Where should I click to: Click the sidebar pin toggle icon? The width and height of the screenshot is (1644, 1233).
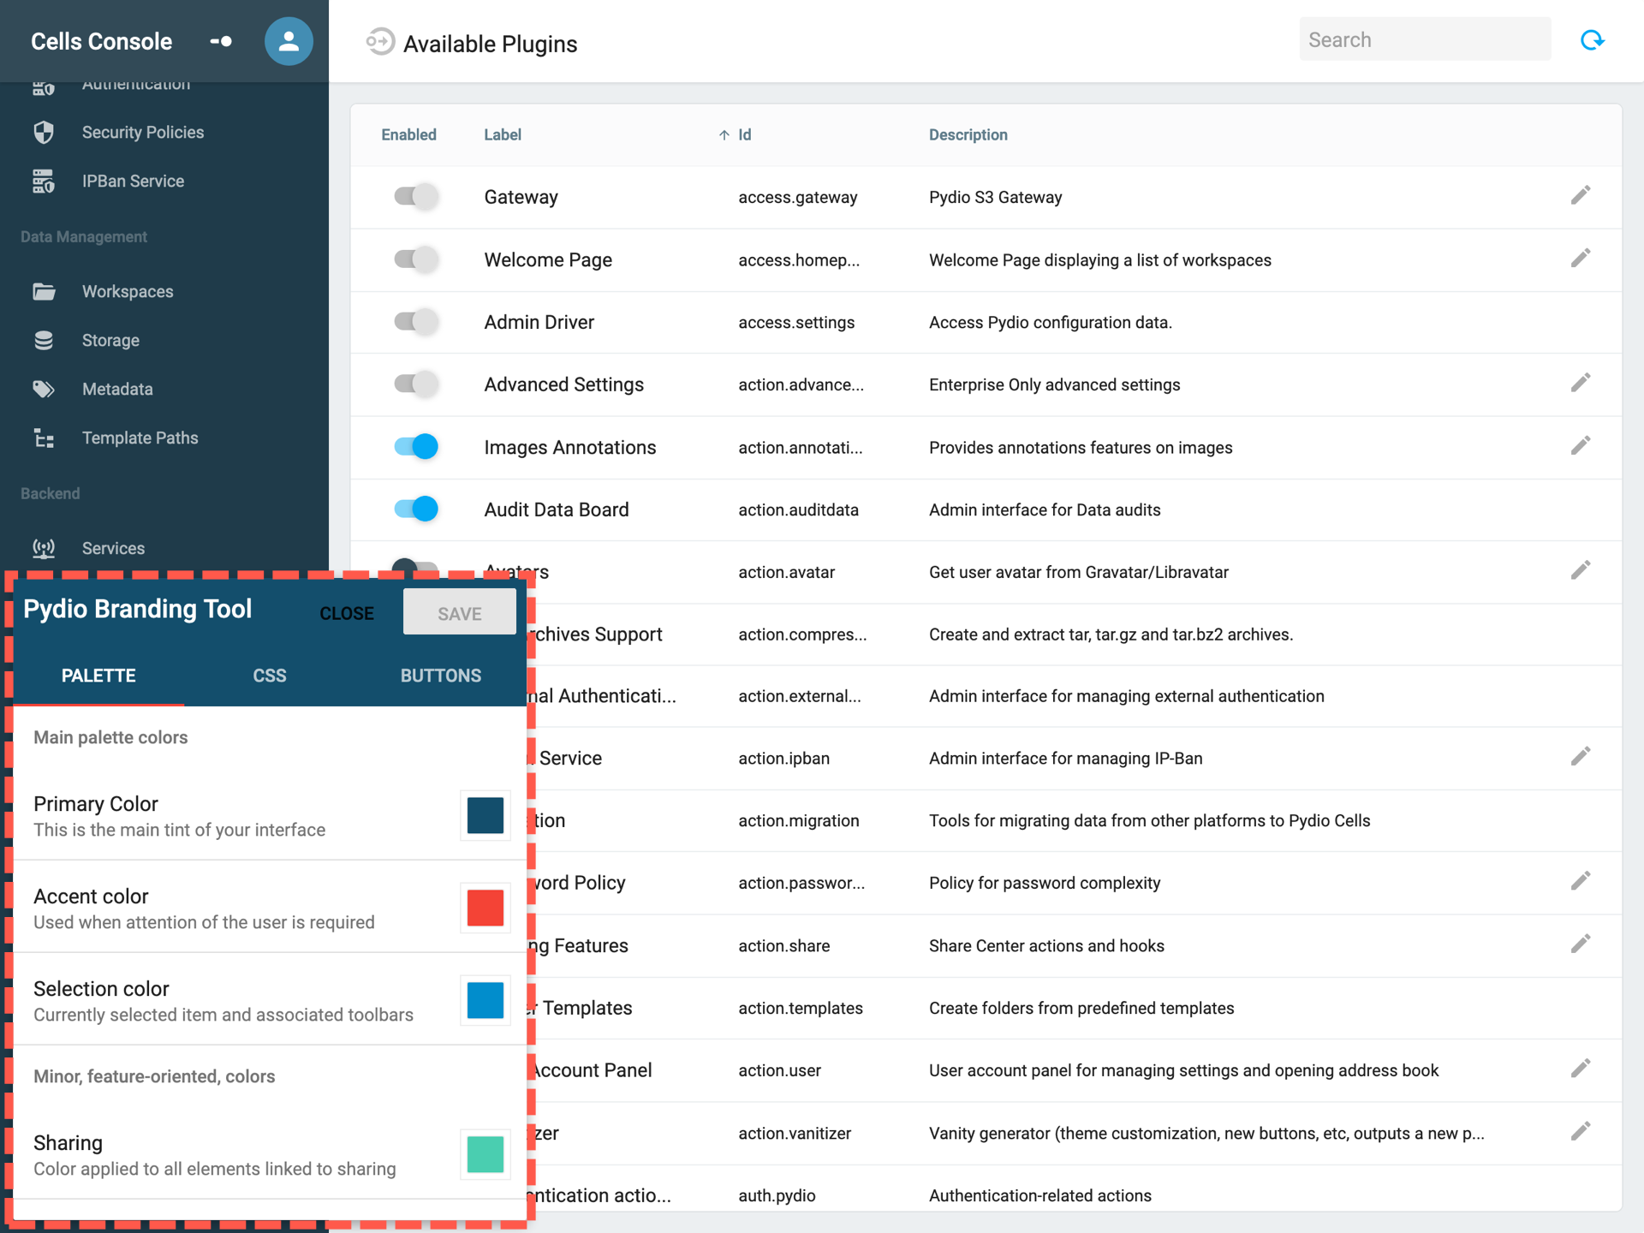point(221,41)
